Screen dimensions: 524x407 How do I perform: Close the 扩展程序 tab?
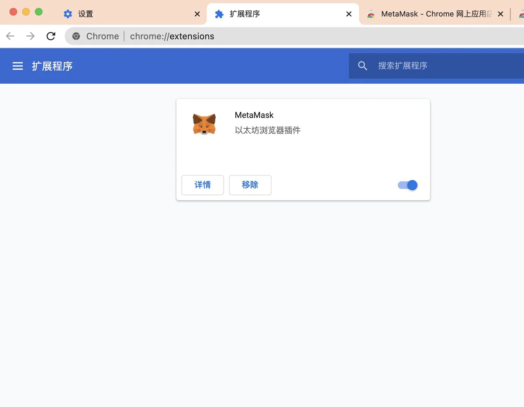[349, 14]
